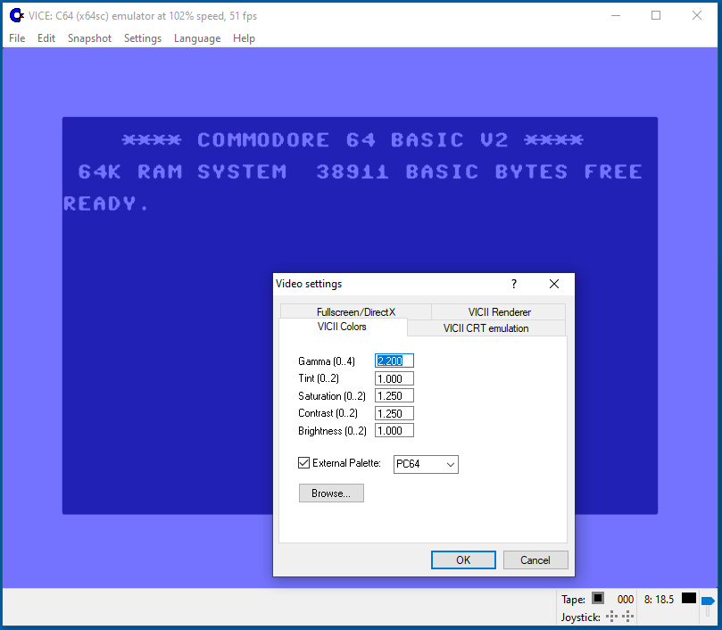Click the first joystick indicator icon
722x630 pixels.
coord(612,617)
